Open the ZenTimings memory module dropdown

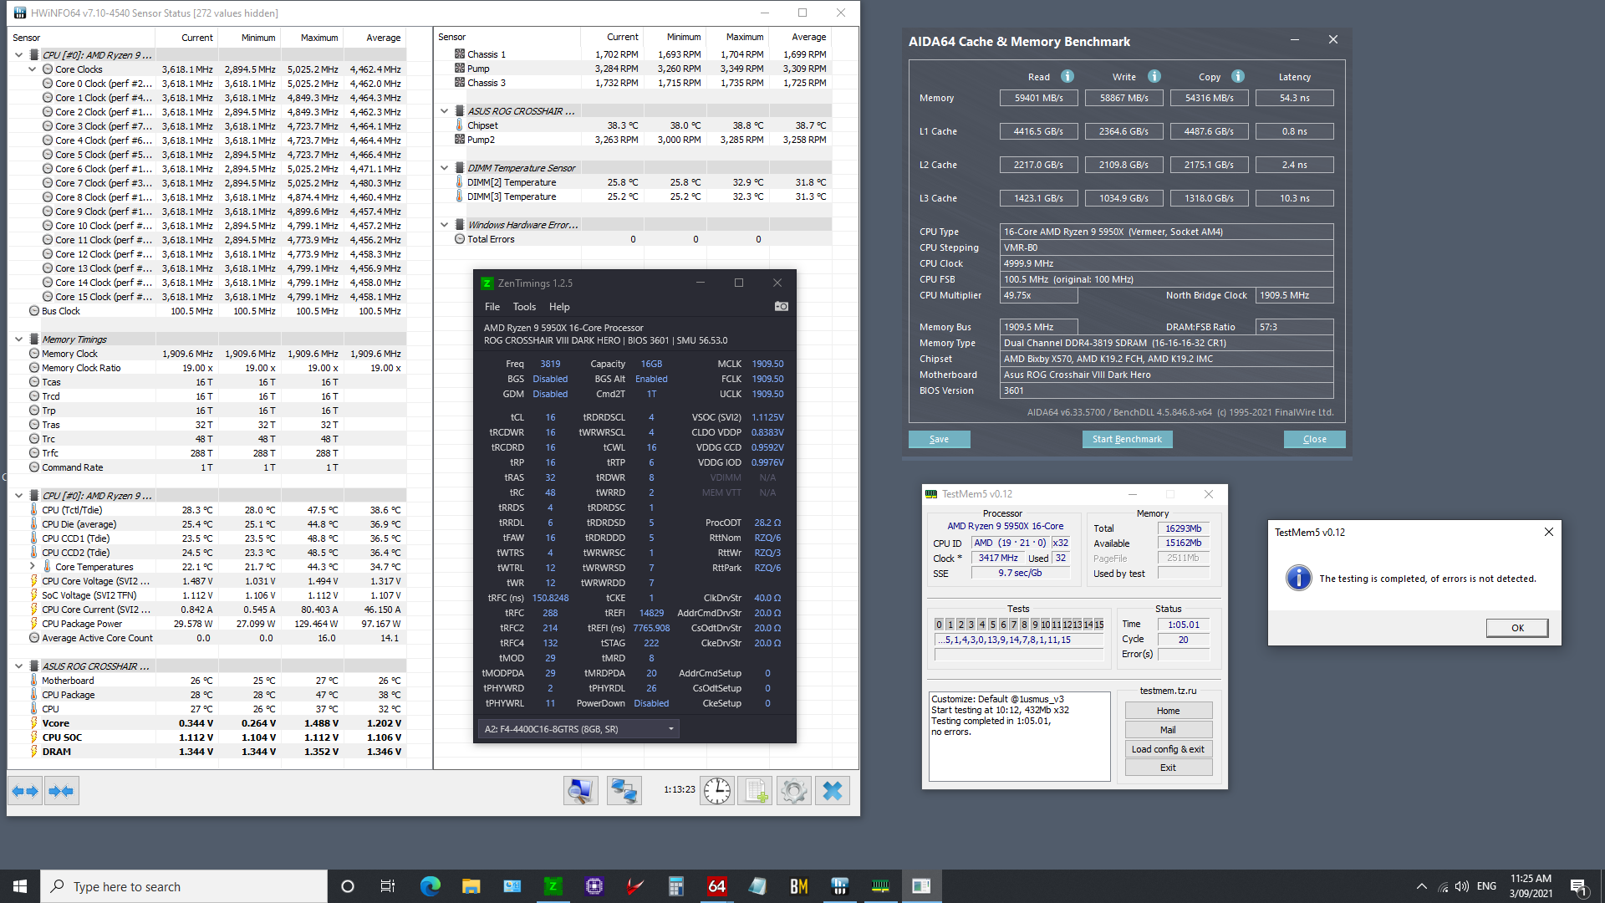point(578,729)
